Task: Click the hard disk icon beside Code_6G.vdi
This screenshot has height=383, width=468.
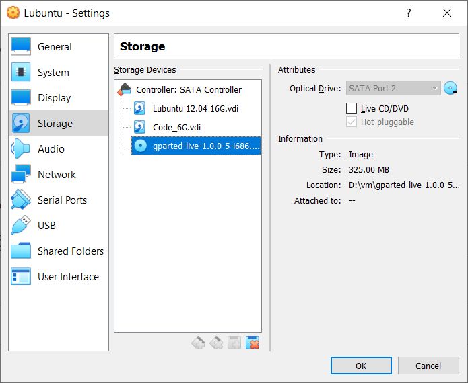Action: [139, 127]
